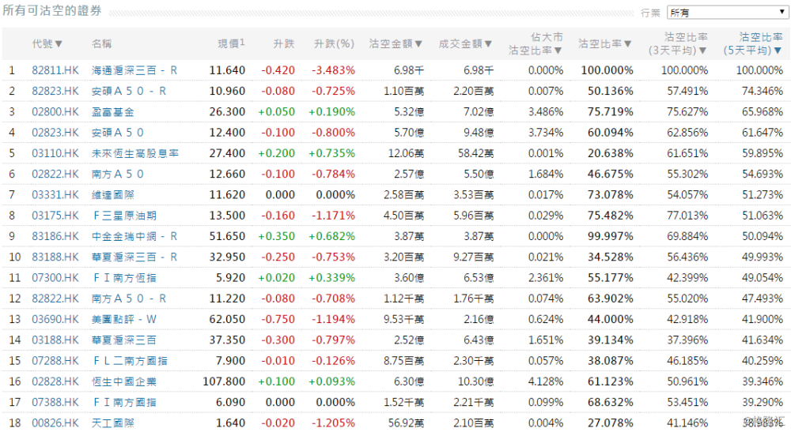The image size is (791, 432).
Task: Open stock code 02823.HK
Action: click(x=55, y=133)
